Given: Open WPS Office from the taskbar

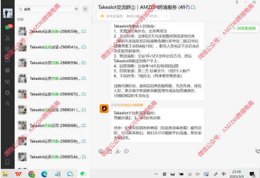Looking at the screenshot, I should tap(18, 174).
